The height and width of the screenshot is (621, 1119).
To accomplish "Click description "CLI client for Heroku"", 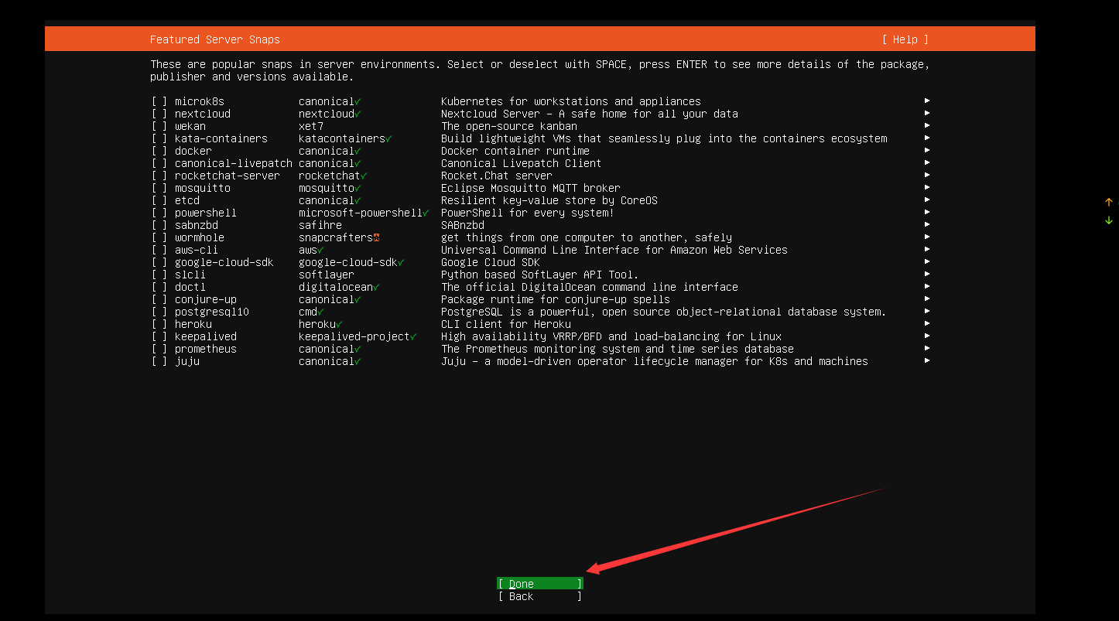I will click(x=506, y=324).
